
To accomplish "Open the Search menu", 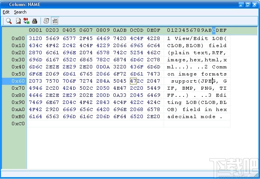I will [x=20, y=12].
